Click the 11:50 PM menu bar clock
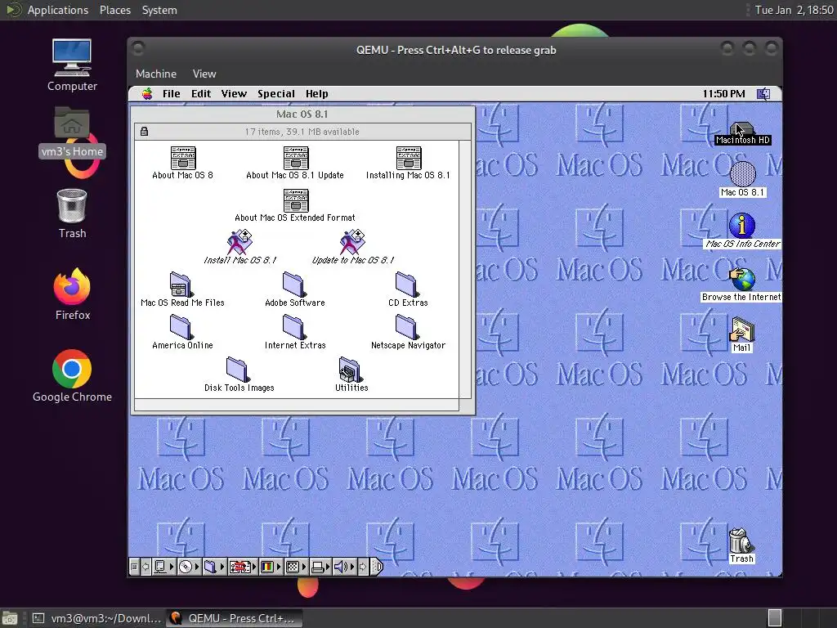The width and height of the screenshot is (837, 628). [x=723, y=94]
